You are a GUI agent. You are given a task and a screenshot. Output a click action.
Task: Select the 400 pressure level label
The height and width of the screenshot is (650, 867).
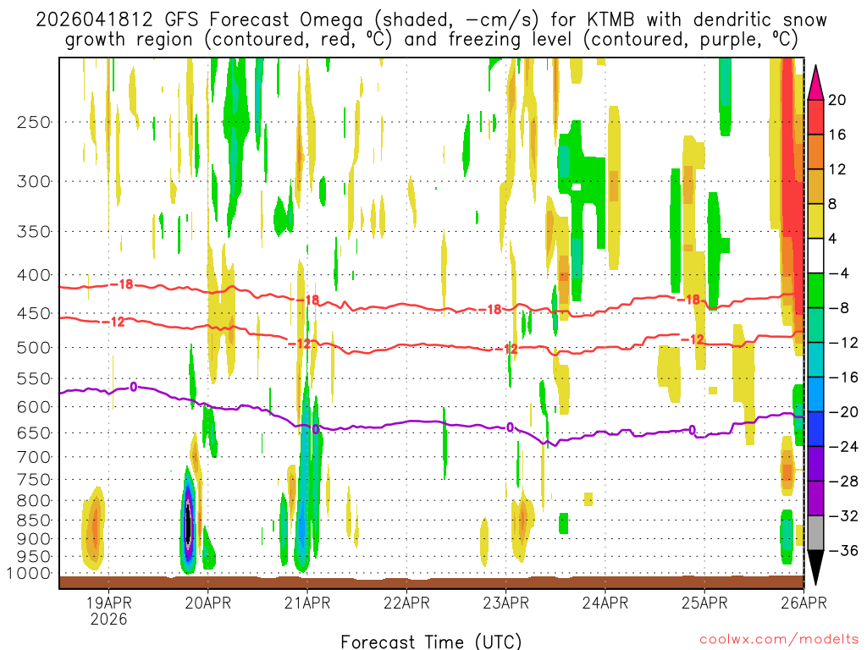coord(34,275)
